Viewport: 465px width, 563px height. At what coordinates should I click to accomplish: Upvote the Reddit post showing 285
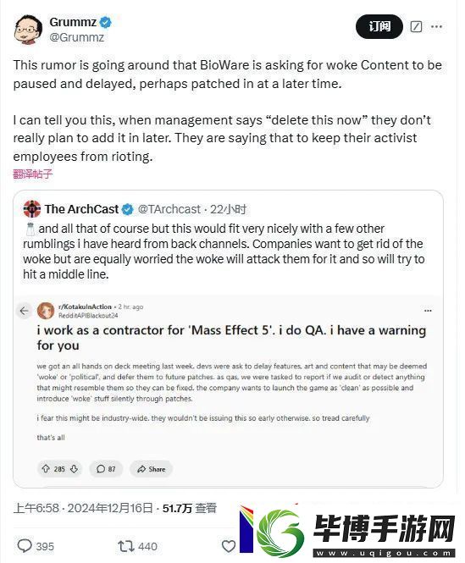[x=46, y=468]
